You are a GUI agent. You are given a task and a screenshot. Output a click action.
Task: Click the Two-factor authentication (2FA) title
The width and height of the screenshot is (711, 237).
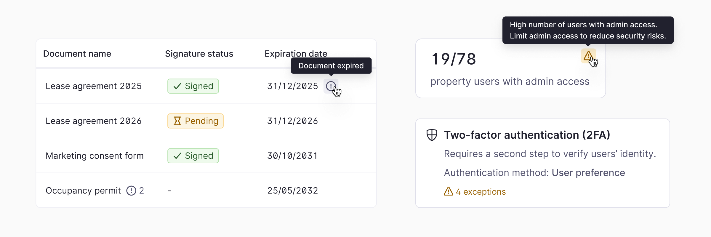[527, 135]
